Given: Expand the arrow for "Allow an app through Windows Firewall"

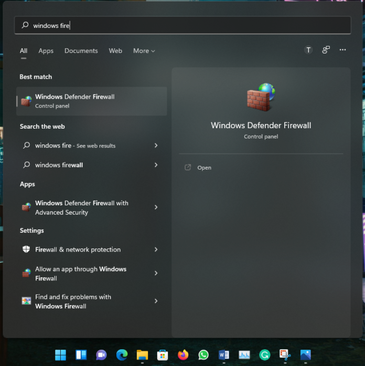Looking at the screenshot, I should tap(156, 273).
